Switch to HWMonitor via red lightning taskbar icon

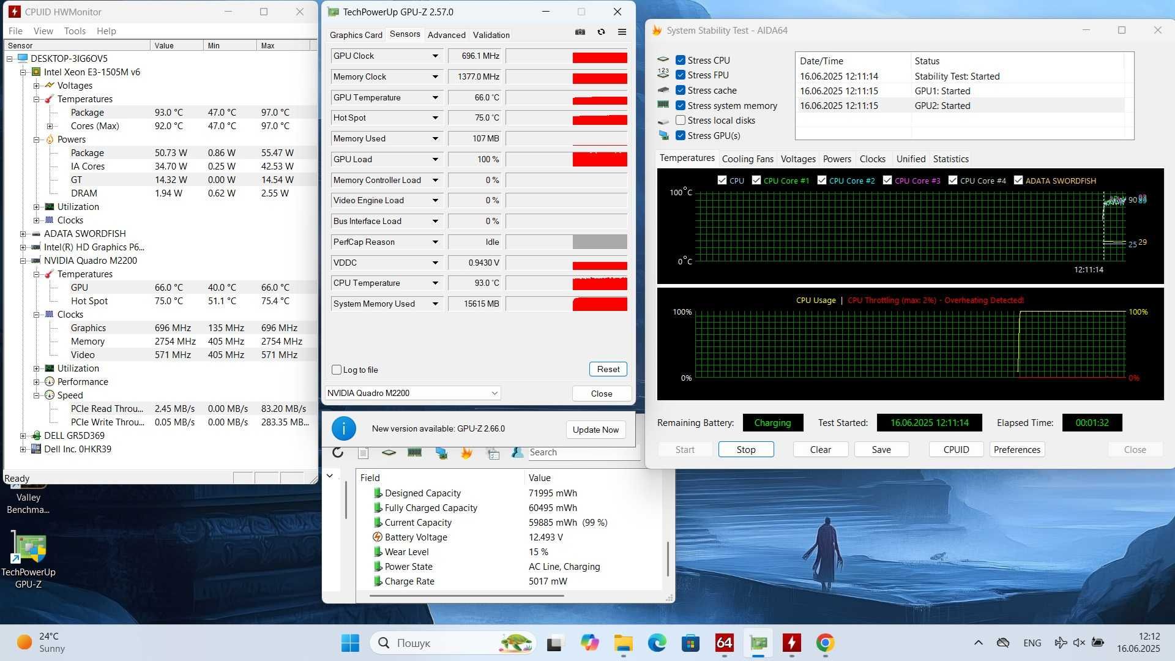point(792,643)
